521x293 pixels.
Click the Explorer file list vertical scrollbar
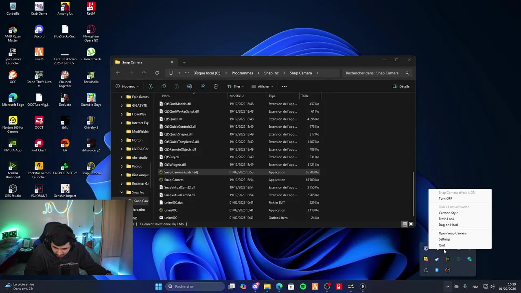coord(414,193)
